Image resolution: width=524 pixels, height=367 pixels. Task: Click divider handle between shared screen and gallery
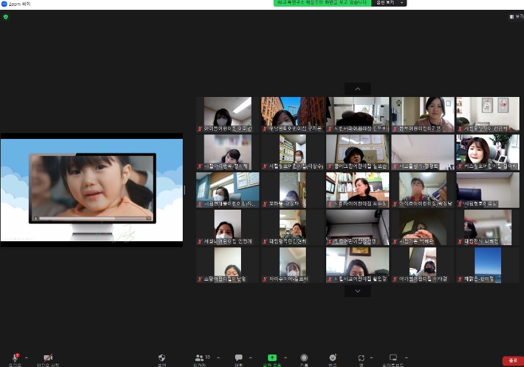pos(185,190)
